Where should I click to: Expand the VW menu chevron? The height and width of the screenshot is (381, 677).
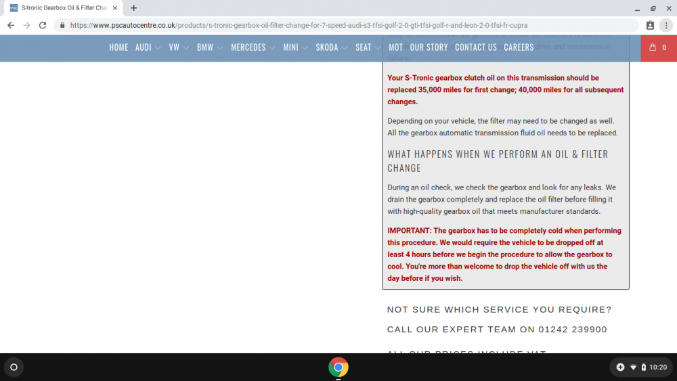185,48
